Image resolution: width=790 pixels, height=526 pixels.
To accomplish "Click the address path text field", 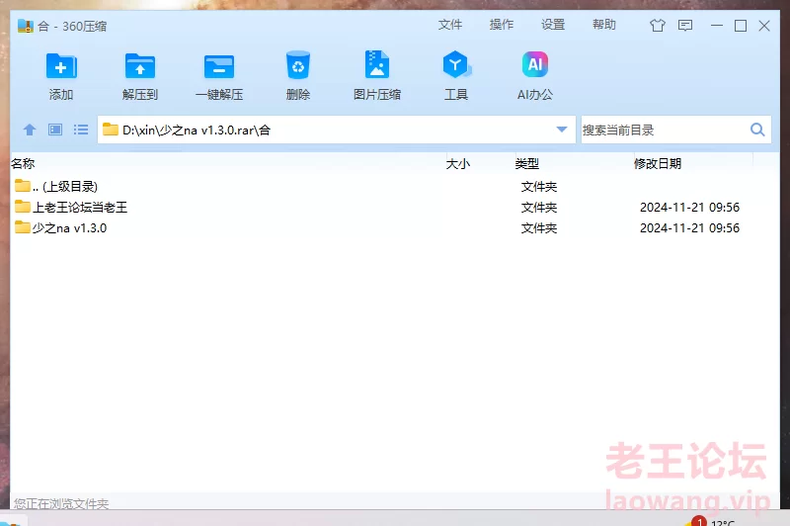I will click(x=337, y=131).
